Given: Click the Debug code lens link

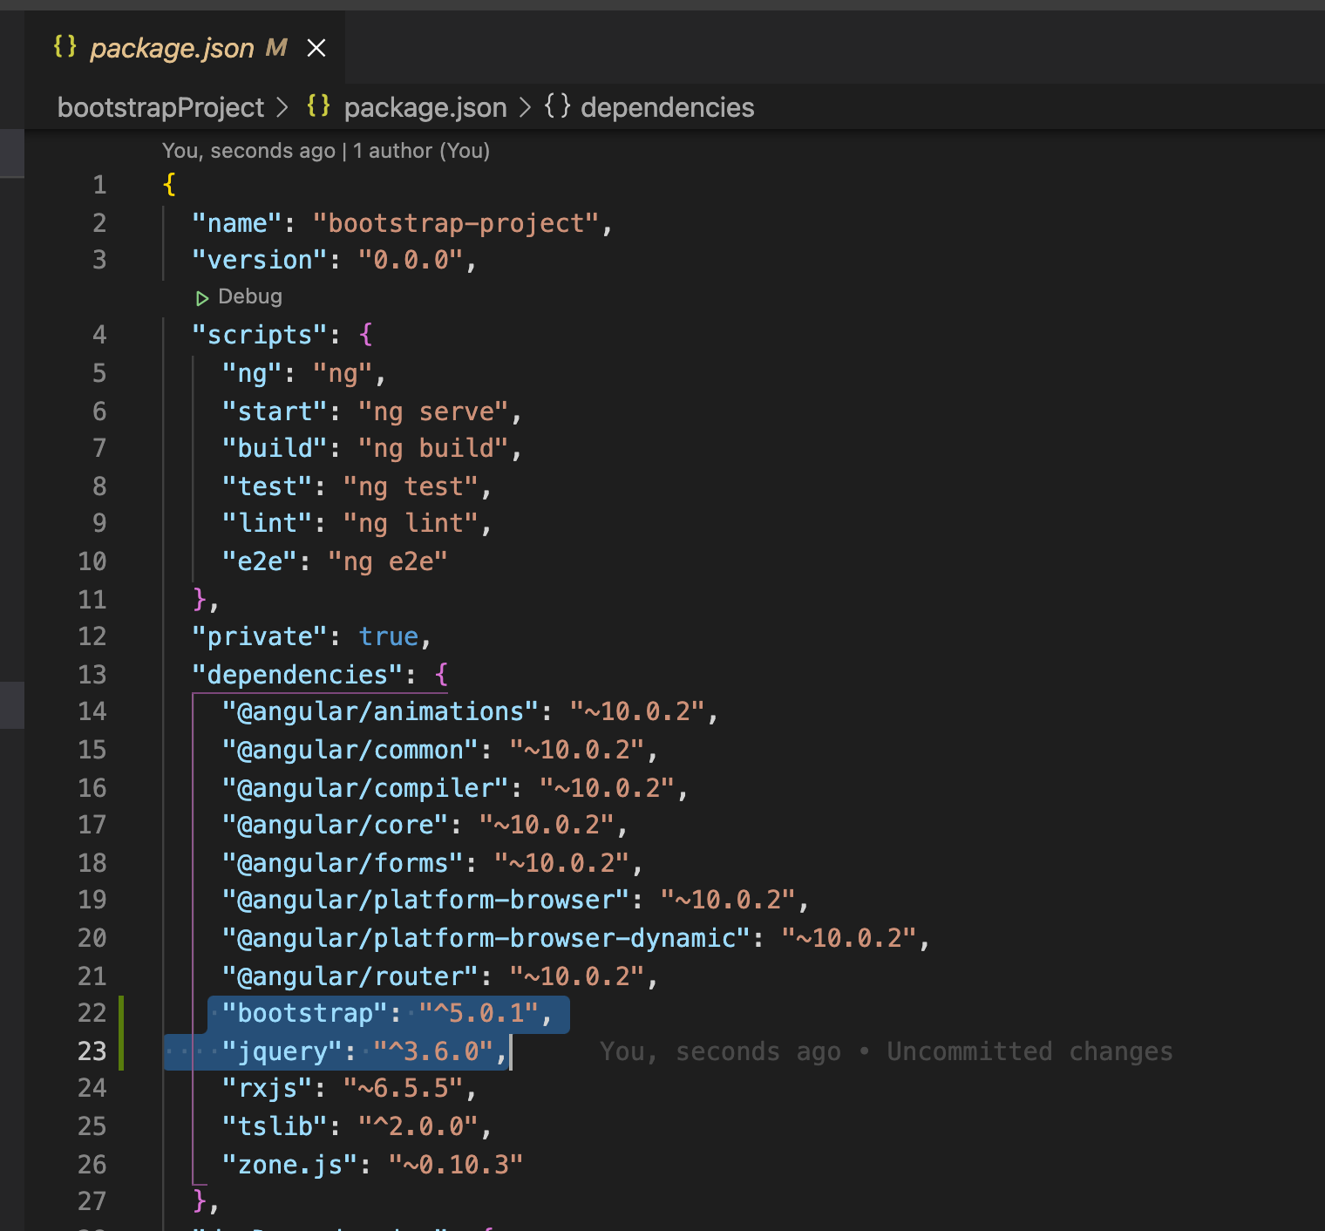Looking at the screenshot, I should click(249, 296).
